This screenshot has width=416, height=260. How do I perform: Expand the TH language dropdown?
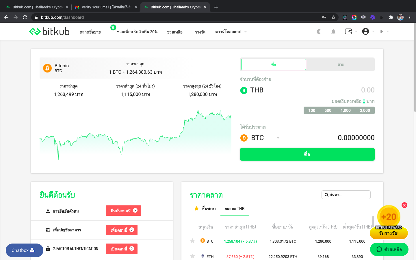(384, 31)
